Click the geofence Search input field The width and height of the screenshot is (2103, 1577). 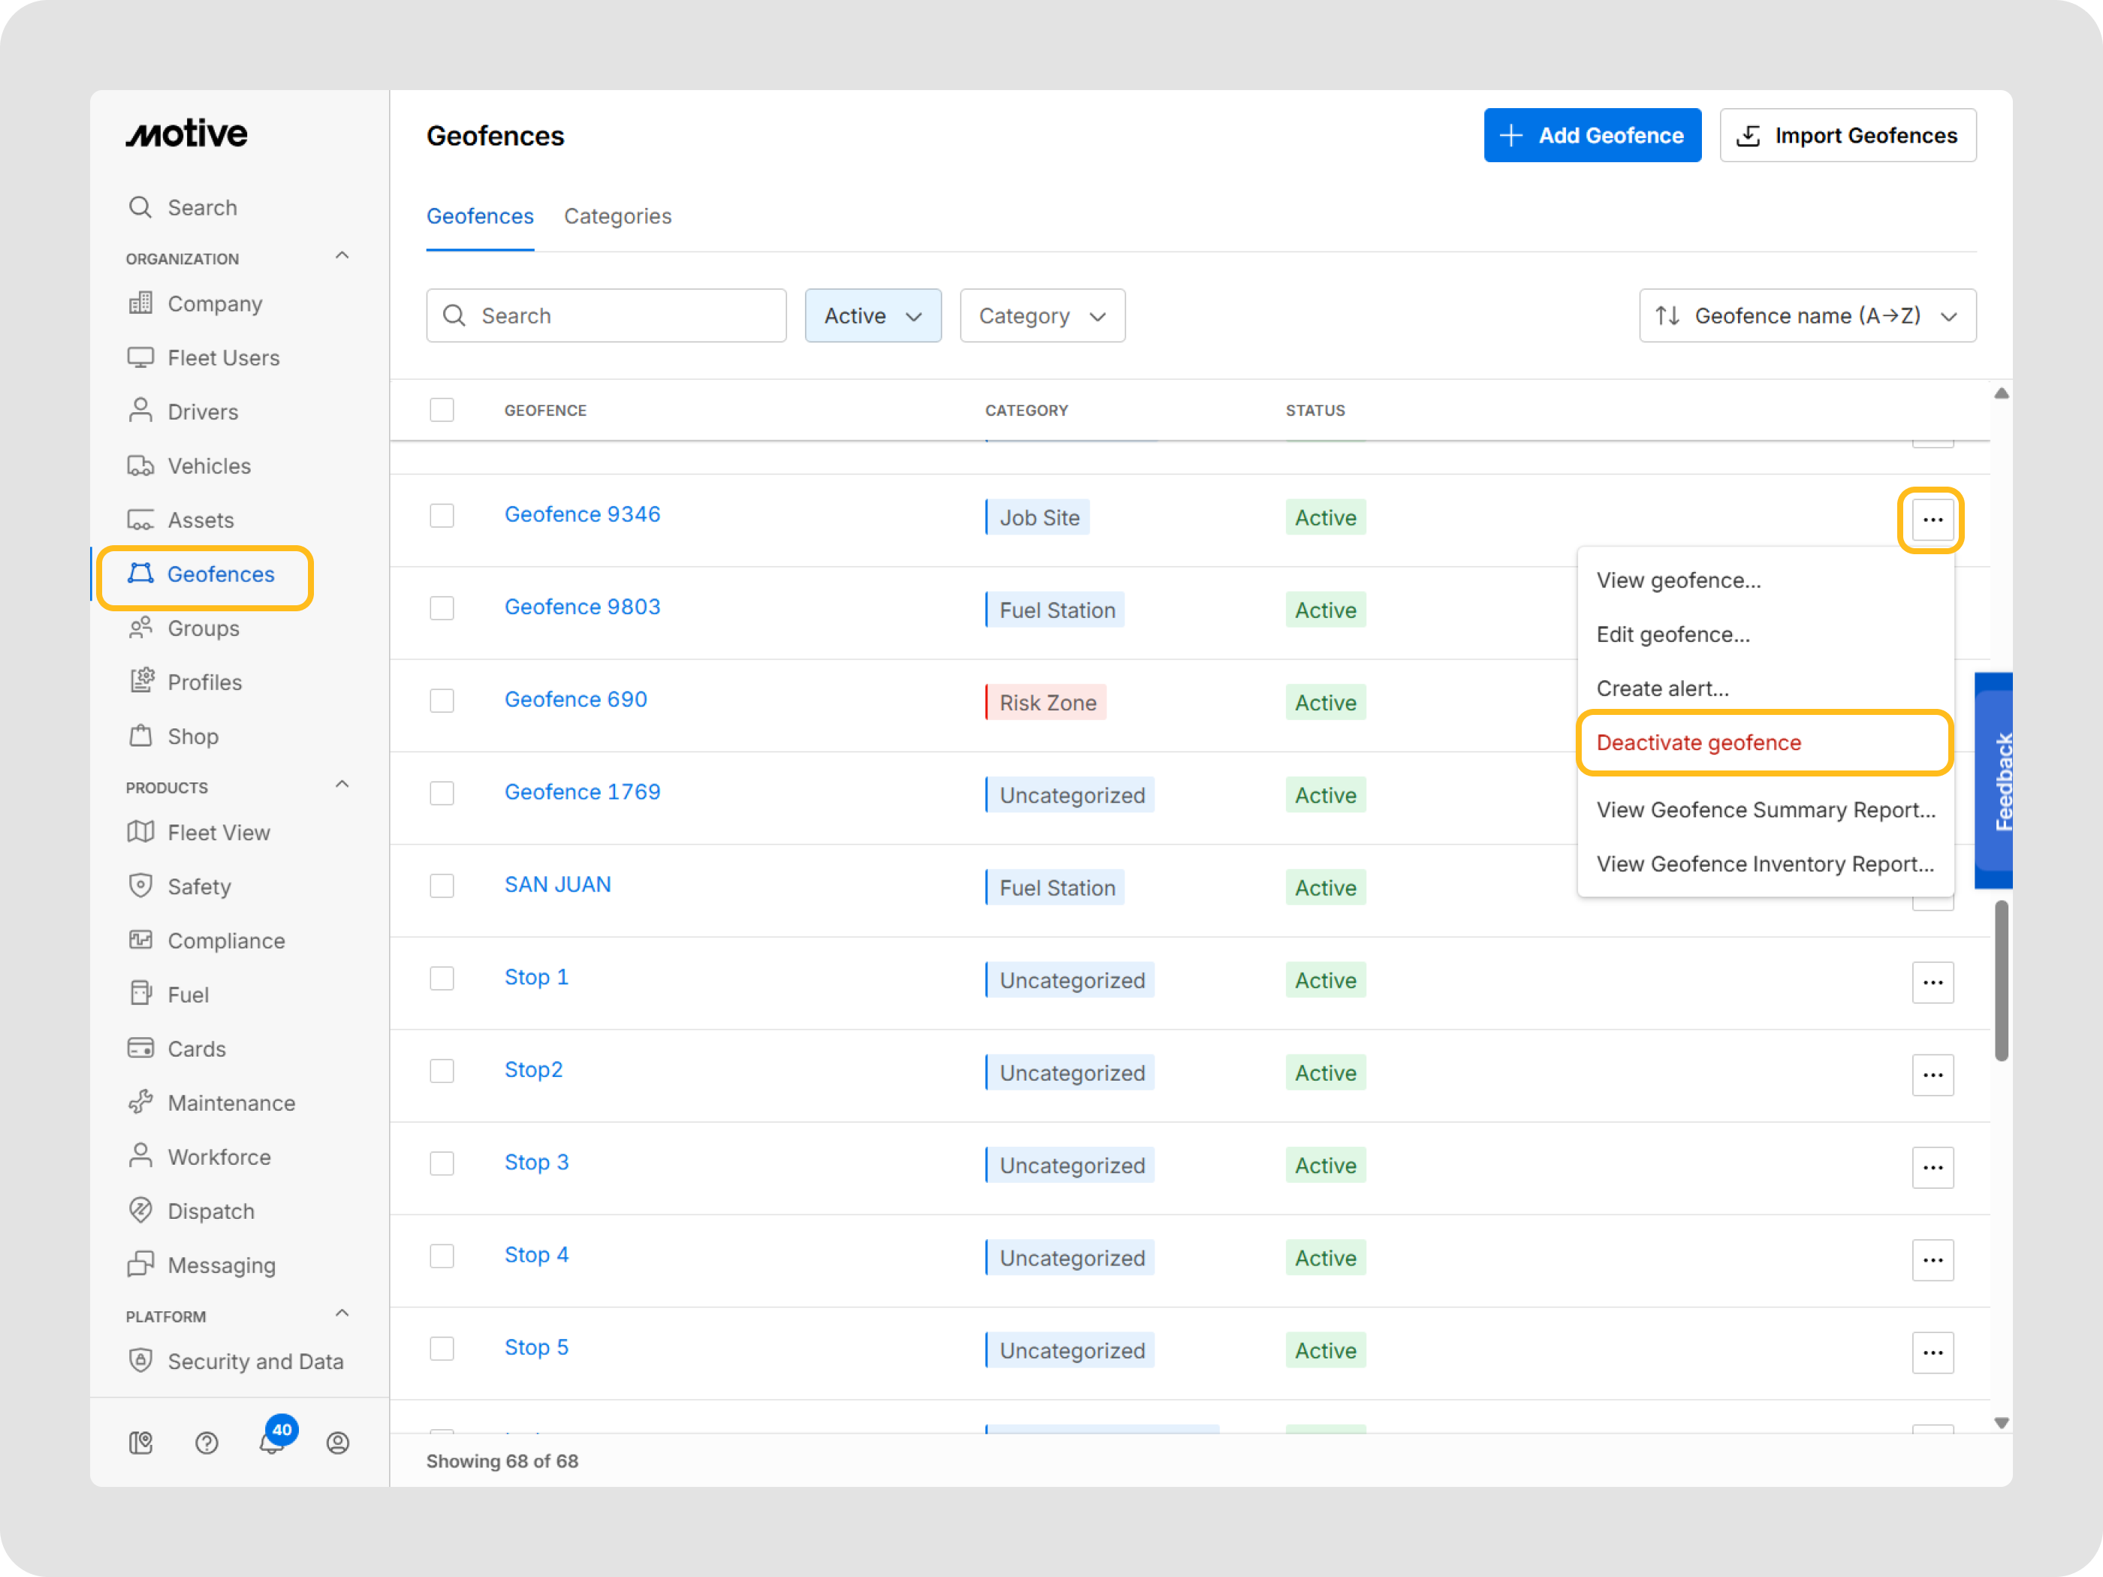pyautogui.click(x=618, y=315)
